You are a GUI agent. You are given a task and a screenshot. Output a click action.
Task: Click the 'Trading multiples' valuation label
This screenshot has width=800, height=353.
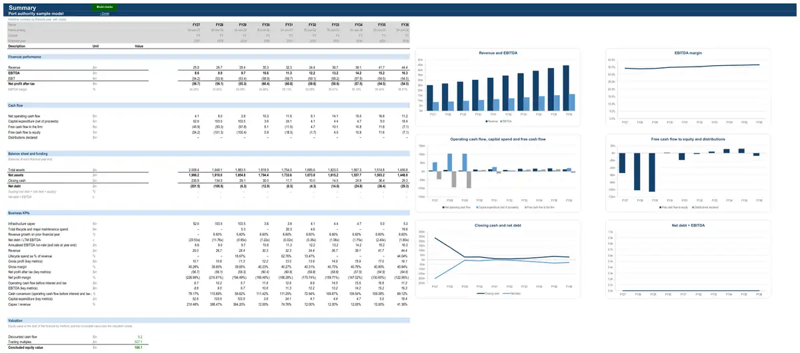click(x=19, y=342)
